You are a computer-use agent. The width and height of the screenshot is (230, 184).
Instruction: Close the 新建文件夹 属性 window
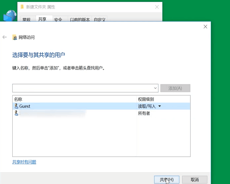click(157, 7)
